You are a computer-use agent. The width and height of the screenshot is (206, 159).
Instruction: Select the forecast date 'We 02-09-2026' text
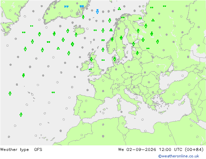[137, 150]
